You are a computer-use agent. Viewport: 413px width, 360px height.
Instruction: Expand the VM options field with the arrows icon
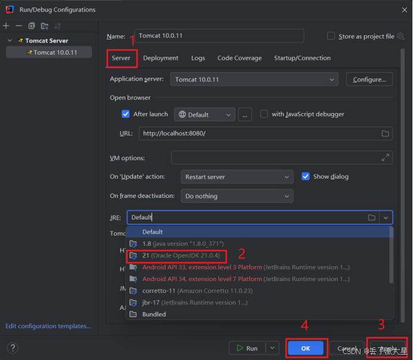(x=386, y=157)
